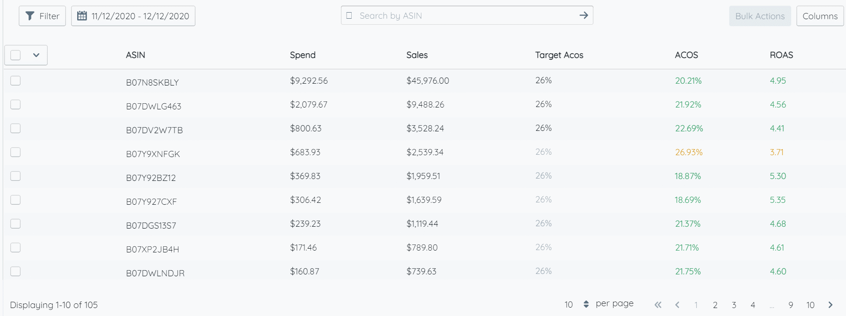Click the Bulk Actions button
The width and height of the screenshot is (846, 316).
coord(760,16)
